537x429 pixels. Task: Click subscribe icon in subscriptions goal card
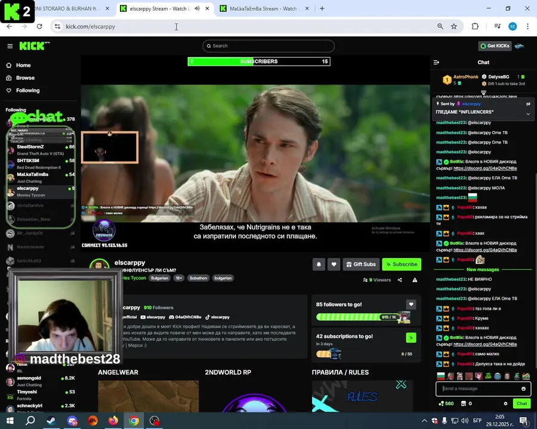coord(411,338)
